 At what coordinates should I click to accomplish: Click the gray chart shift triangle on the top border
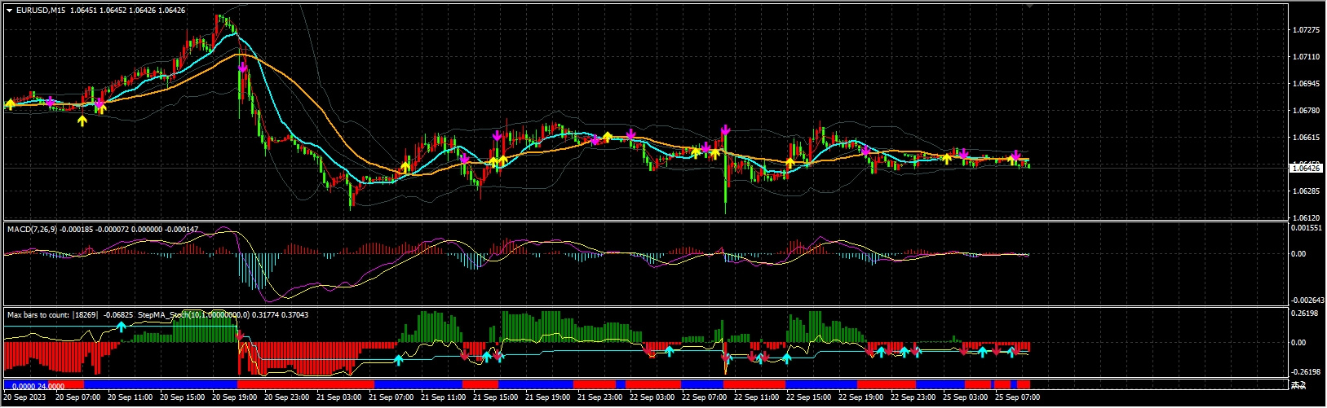pyautogui.click(x=1030, y=6)
